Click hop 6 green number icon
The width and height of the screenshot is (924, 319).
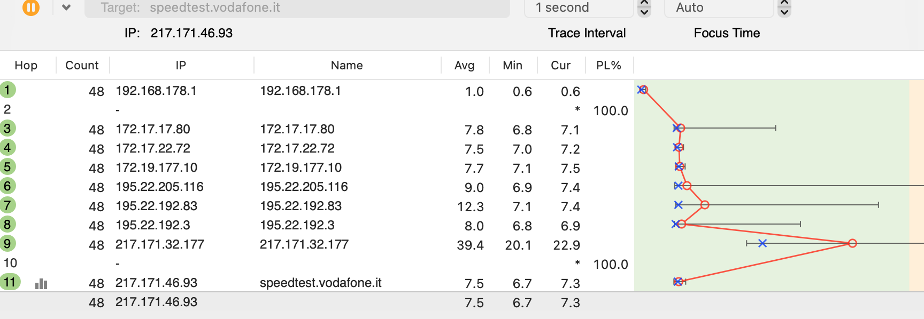coord(7,186)
